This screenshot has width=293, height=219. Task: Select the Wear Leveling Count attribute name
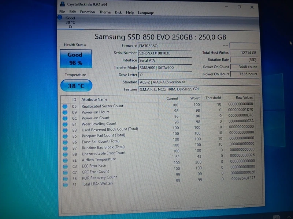coord(99,124)
